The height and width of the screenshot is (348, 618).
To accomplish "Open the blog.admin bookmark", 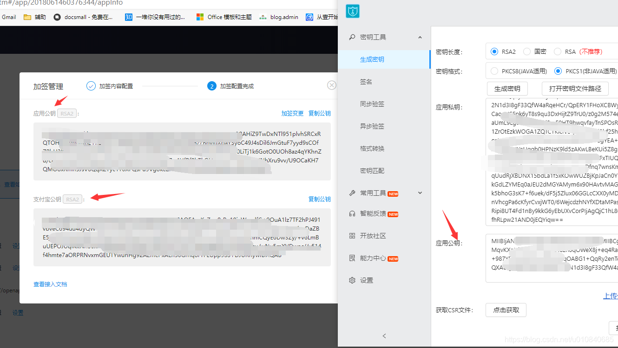I will 279,17.
